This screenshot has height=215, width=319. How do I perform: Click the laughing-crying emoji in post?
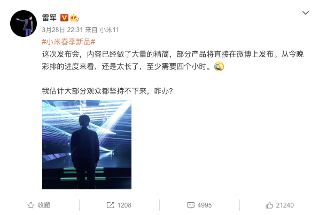(219, 66)
